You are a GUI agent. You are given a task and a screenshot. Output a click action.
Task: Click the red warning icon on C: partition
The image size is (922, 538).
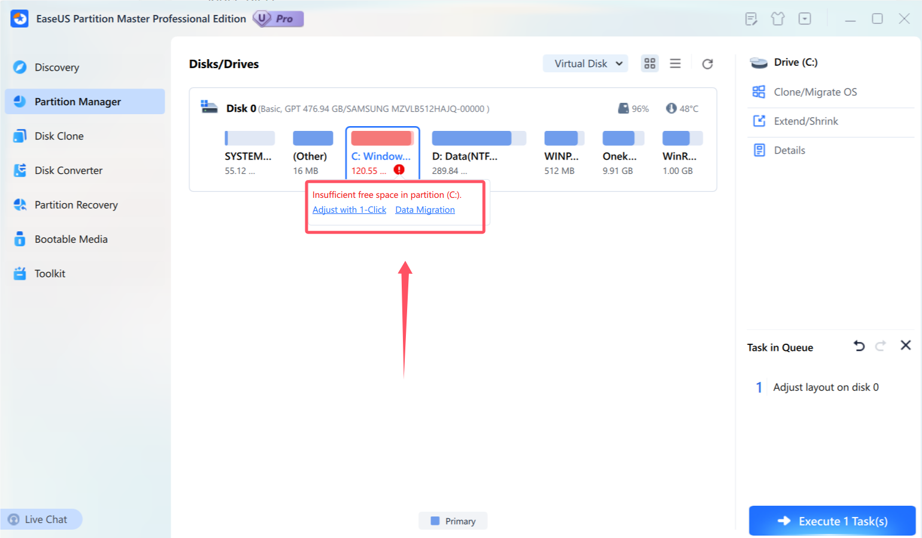pos(399,170)
